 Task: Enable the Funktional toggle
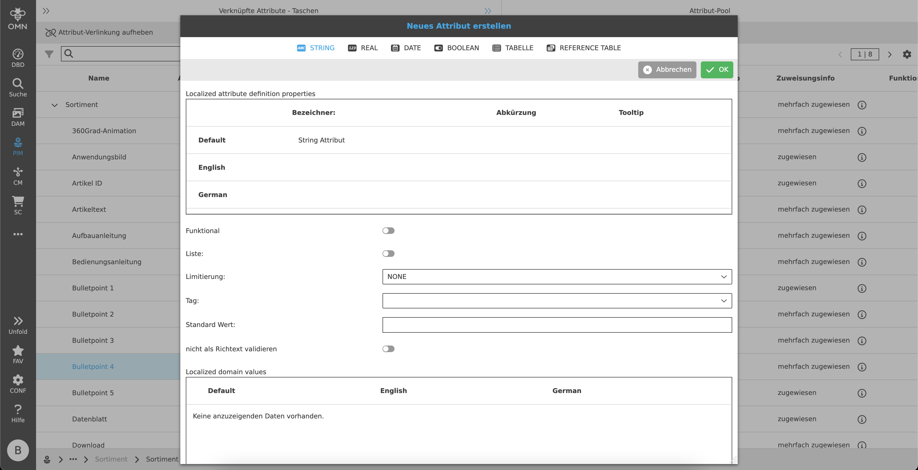388,231
